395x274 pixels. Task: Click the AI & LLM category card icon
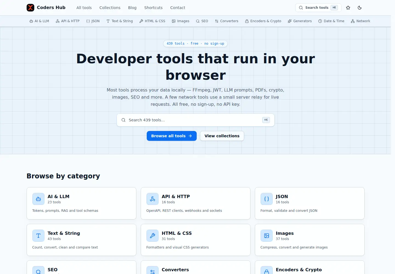point(38,199)
